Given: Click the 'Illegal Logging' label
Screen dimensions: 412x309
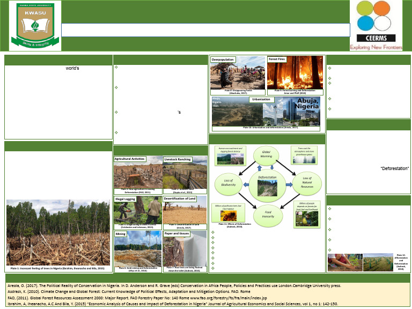Looking at the screenshot, I should [x=125, y=199].
